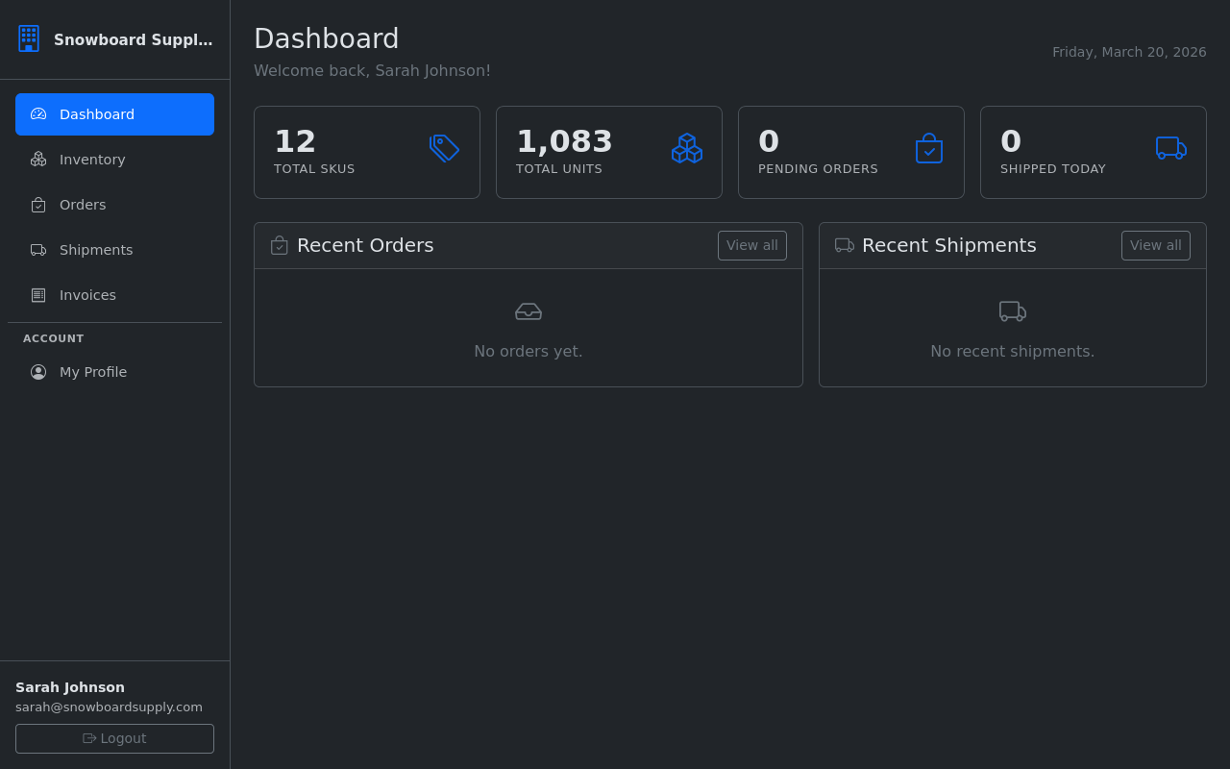Click the cubes icon on Total Units card
The width and height of the screenshot is (1230, 769).
click(686, 148)
